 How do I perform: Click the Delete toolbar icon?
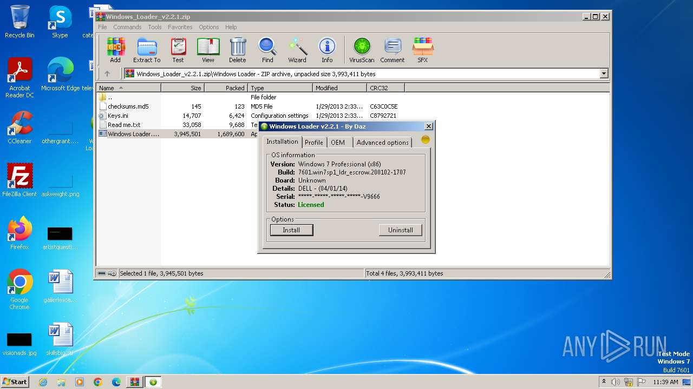click(238, 50)
